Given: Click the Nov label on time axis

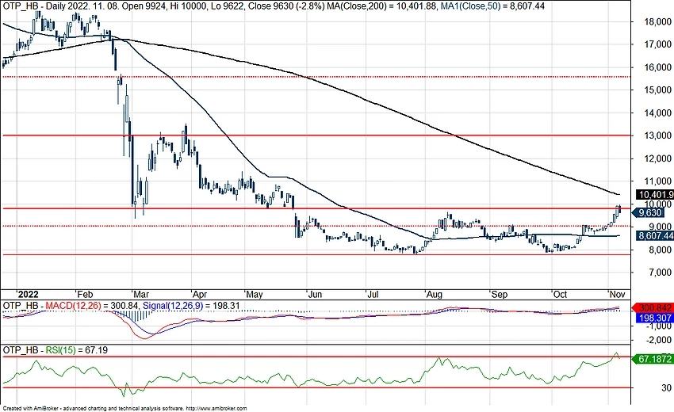Looking at the screenshot, I should pos(617,294).
